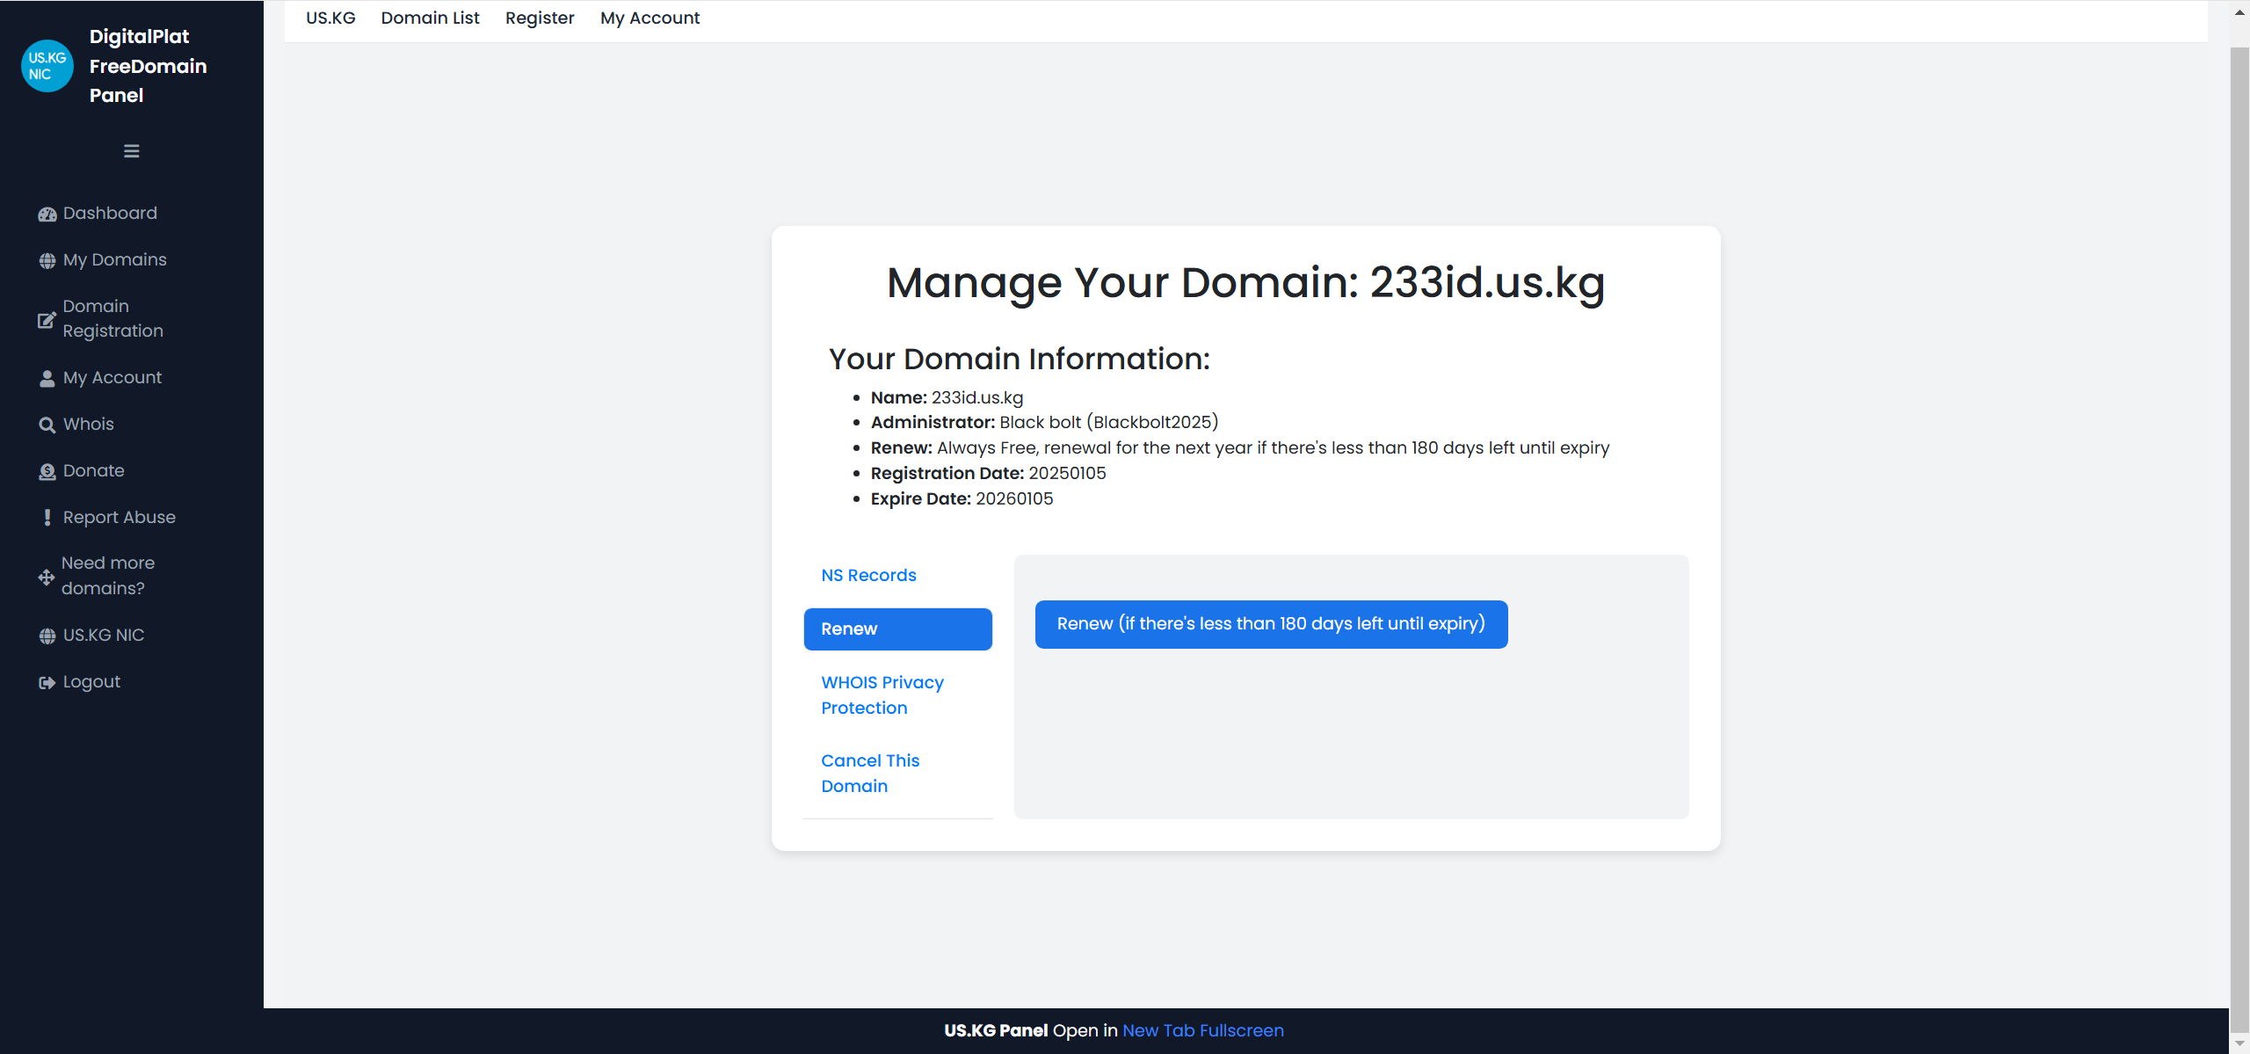
Task: Open New Tab Fullscreen link in footer
Action: point(1203,1030)
